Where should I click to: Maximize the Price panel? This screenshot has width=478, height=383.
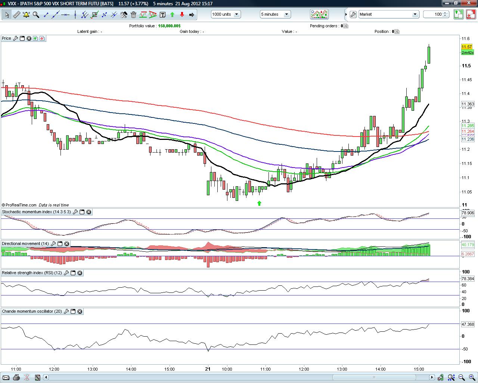22,38
